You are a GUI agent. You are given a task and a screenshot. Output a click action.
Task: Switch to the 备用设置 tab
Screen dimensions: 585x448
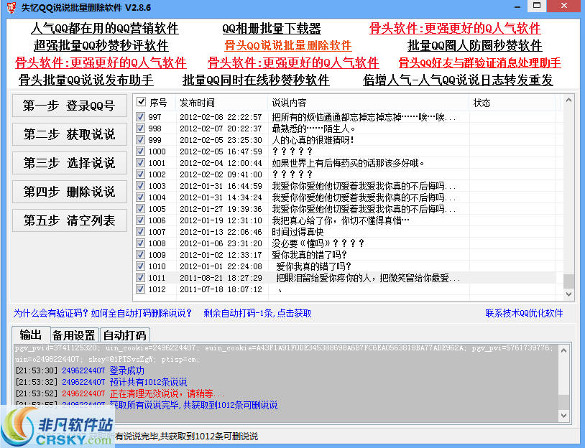(74, 335)
